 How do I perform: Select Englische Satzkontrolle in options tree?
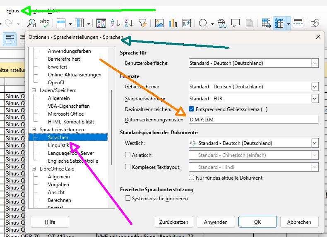click(x=73, y=161)
